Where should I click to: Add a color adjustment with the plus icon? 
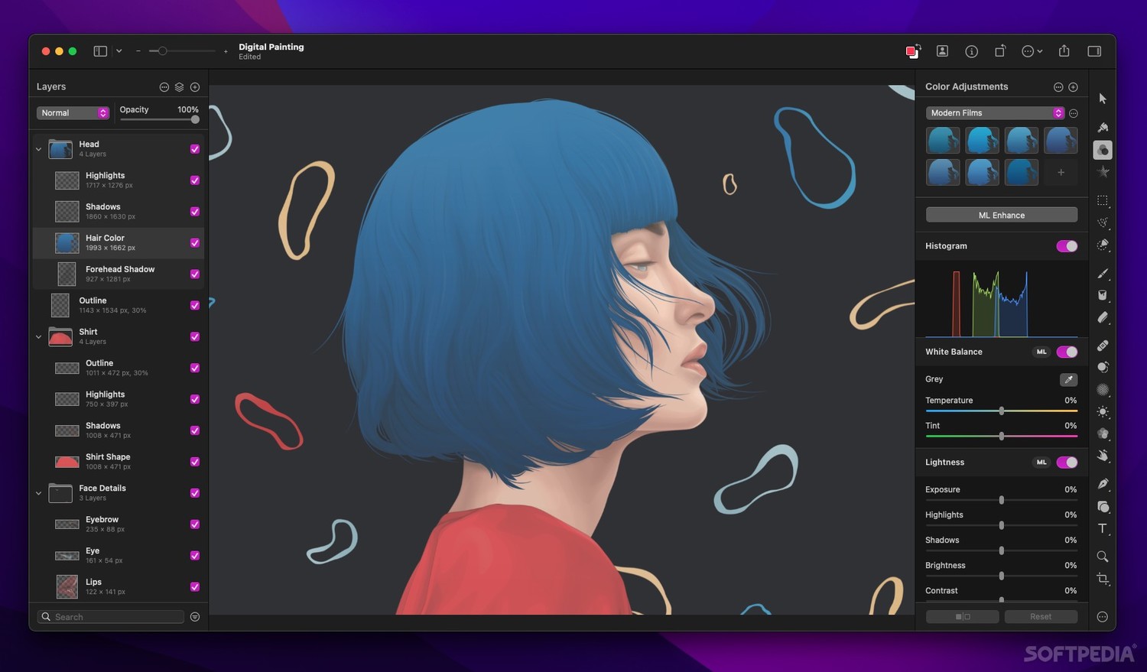(x=1073, y=87)
